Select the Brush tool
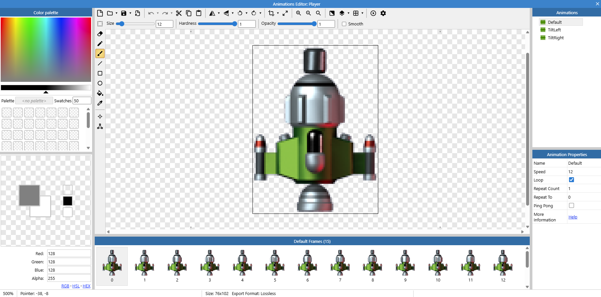 click(x=100, y=53)
